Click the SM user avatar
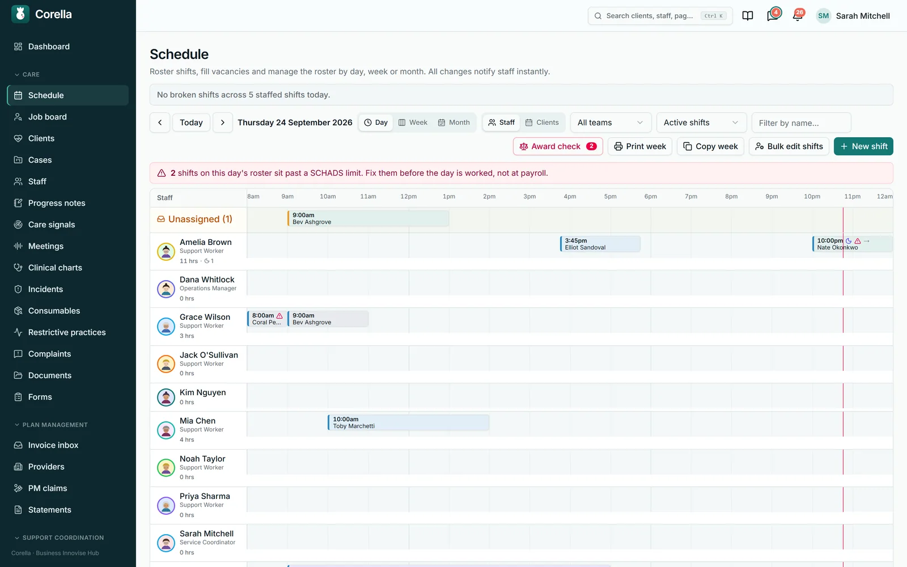The height and width of the screenshot is (567, 907). click(x=823, y=16)
